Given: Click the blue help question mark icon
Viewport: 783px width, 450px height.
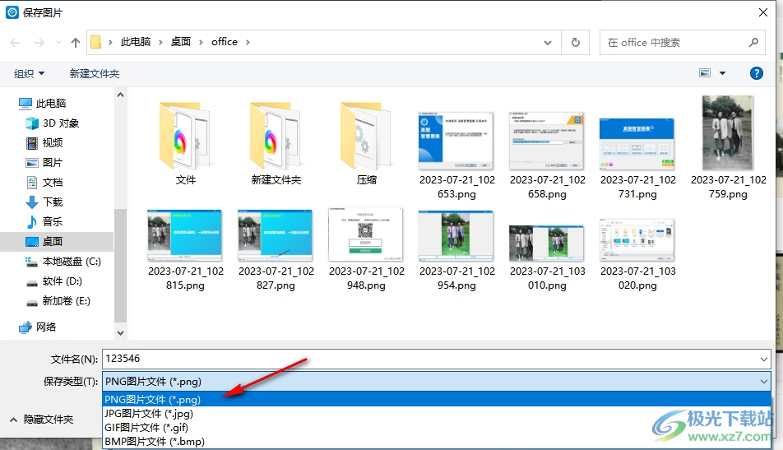Looking at the screenshot, I should click(757, 73).
